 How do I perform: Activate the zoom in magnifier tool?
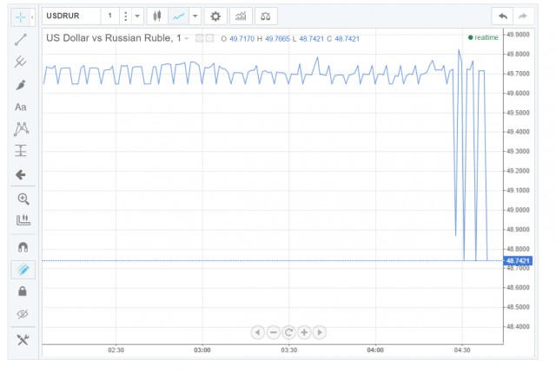tap(23, 199)
